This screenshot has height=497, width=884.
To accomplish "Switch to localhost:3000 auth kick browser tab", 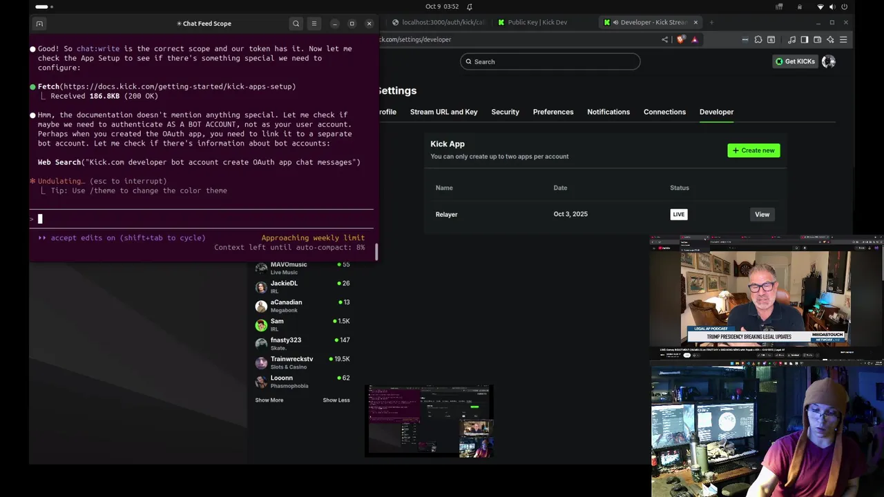I will pos(439,22).
